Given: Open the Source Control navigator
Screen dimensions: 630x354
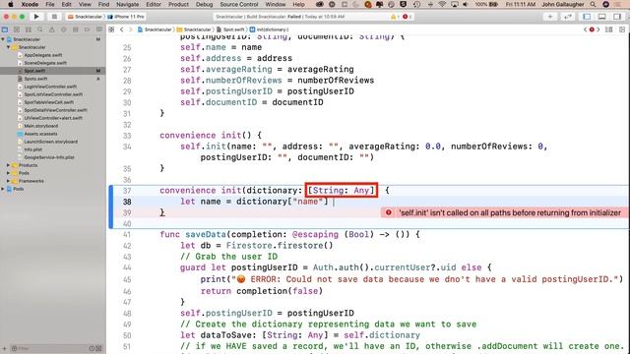Looking at the screenshot, I should pyautogui.click(x=17, y=29).
